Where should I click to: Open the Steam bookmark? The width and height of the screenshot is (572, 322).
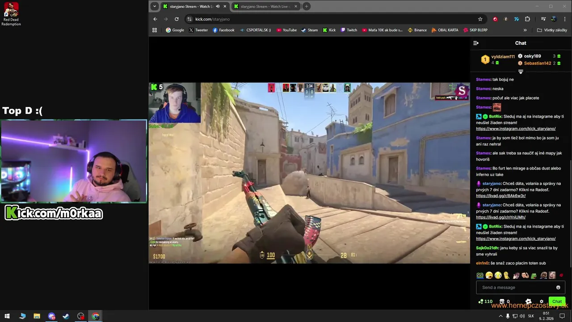click(x=309, y=30)
